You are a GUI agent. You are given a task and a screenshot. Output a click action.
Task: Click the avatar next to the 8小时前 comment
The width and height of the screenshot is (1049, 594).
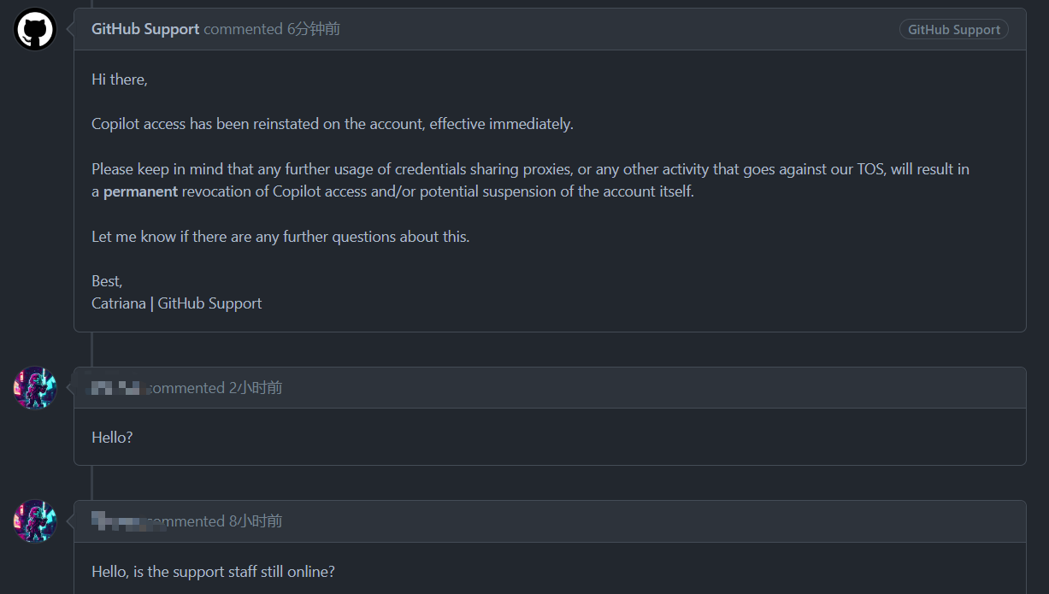pos(35,521)
